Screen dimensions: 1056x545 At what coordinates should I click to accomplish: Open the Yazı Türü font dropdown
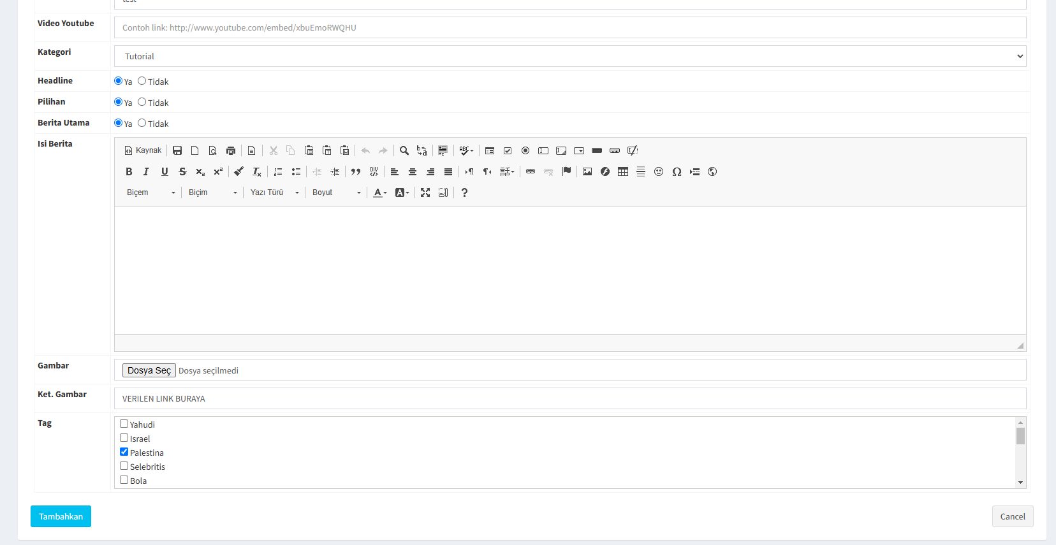274,193
